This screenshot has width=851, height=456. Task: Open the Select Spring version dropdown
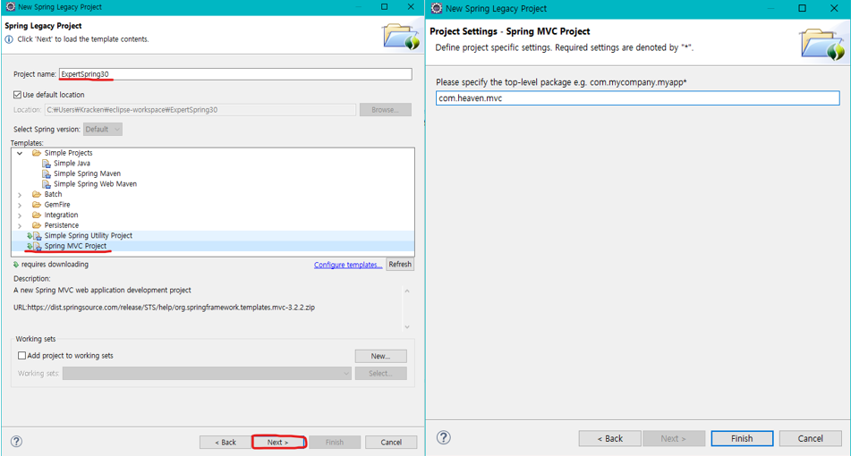pos(103,129)
